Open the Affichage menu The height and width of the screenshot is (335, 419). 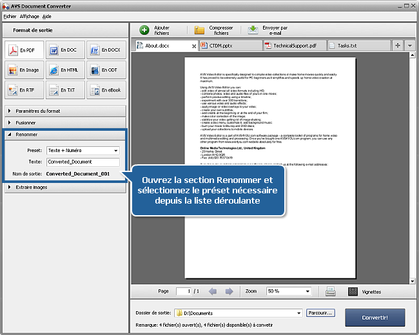tap(30, 16)
